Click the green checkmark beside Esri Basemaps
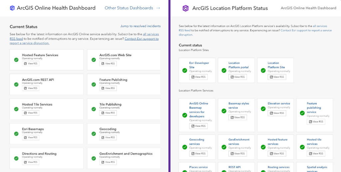 pyautogui.click(x=16, y=134)
